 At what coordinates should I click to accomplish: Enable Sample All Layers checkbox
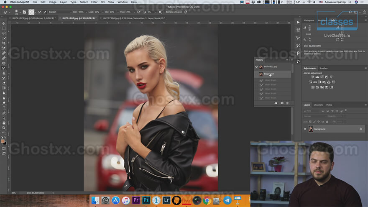pos(164,12)
